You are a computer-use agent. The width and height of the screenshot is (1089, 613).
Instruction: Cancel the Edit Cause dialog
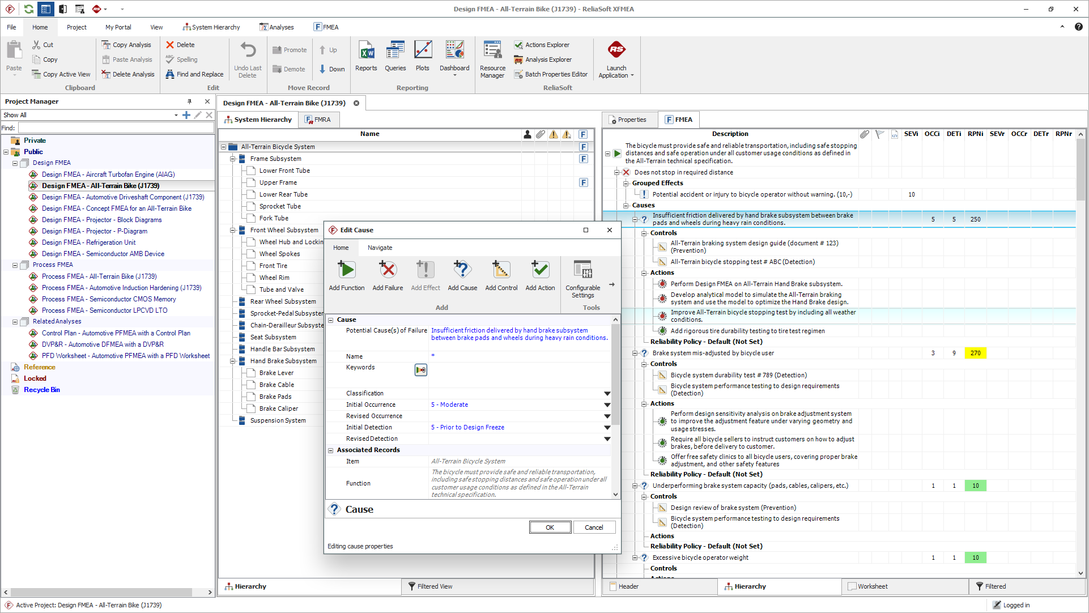(593, 527)
